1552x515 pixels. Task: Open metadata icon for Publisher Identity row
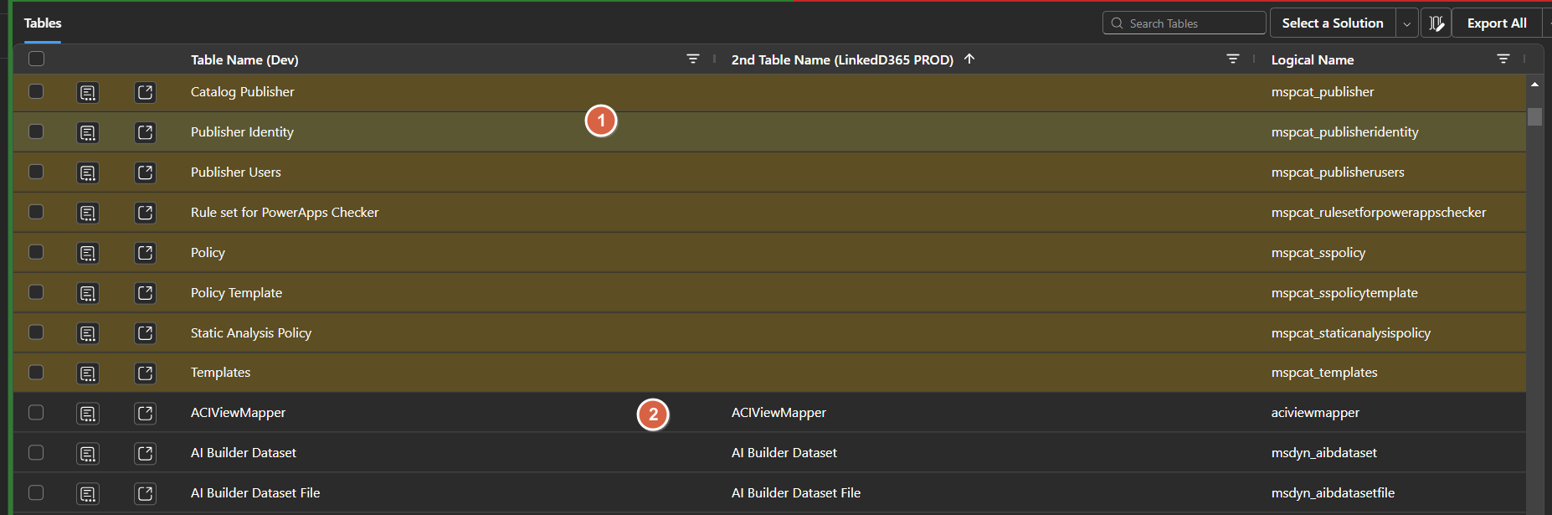(88, 132)
